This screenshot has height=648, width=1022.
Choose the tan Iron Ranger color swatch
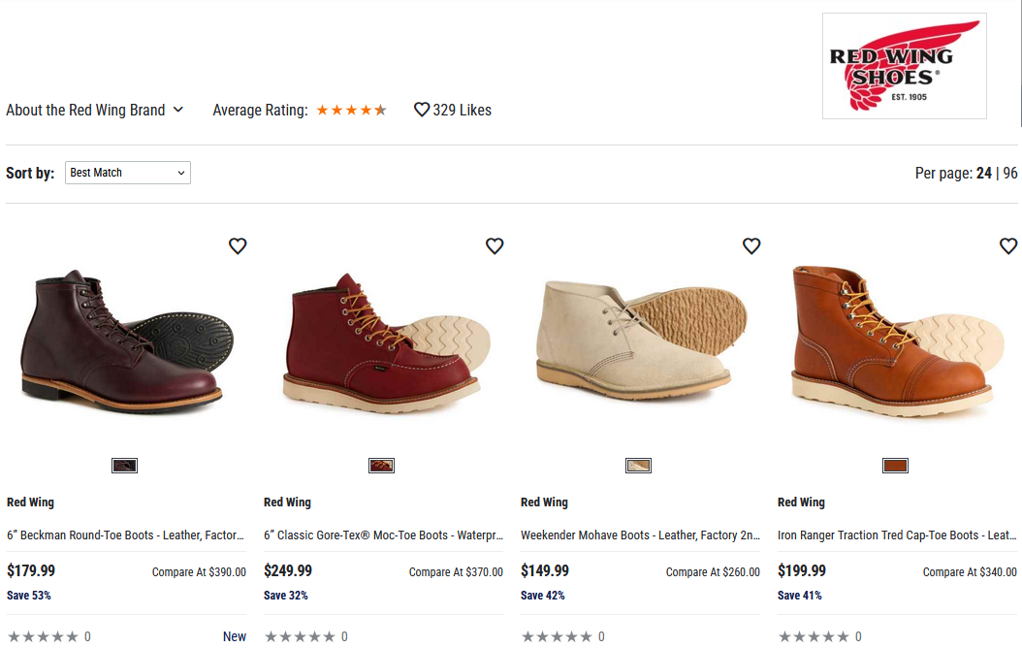895,466
